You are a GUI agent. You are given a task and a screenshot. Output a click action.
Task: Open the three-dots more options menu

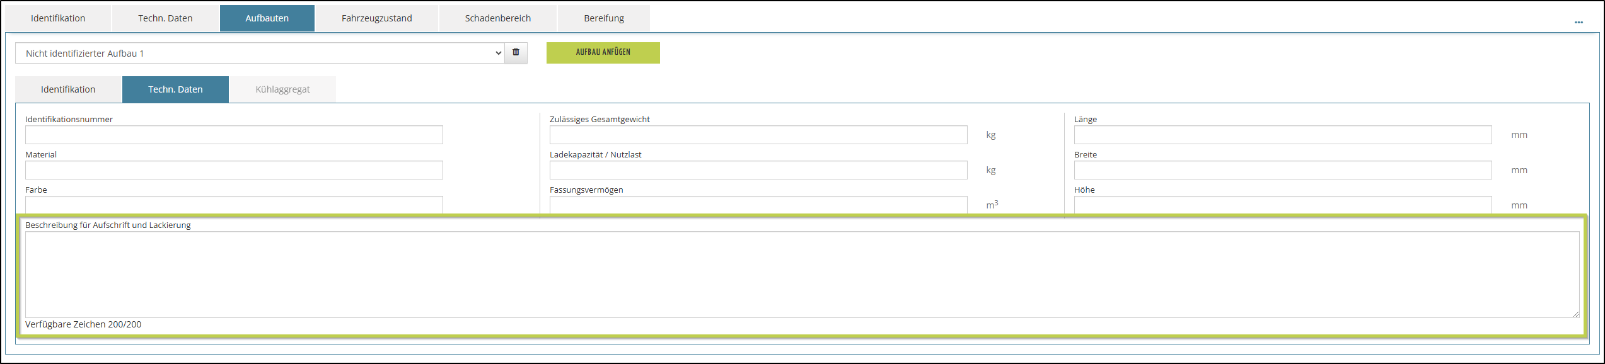pos(1579,22)
